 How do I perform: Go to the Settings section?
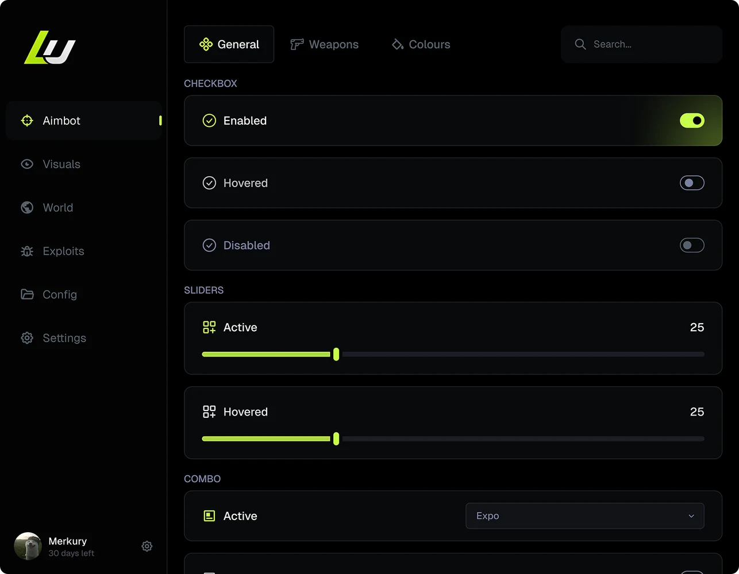[84, 338]
